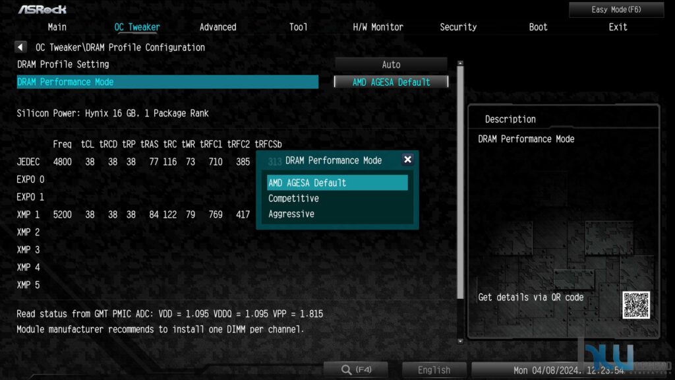Click the XMP 2 profile row
Screen dimensions: 675x380
(28, 232)
